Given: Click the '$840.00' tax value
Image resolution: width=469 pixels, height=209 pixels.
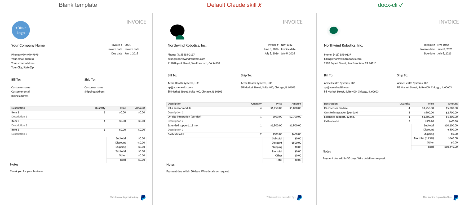Looking at the screenshot, I should [453, 138].
